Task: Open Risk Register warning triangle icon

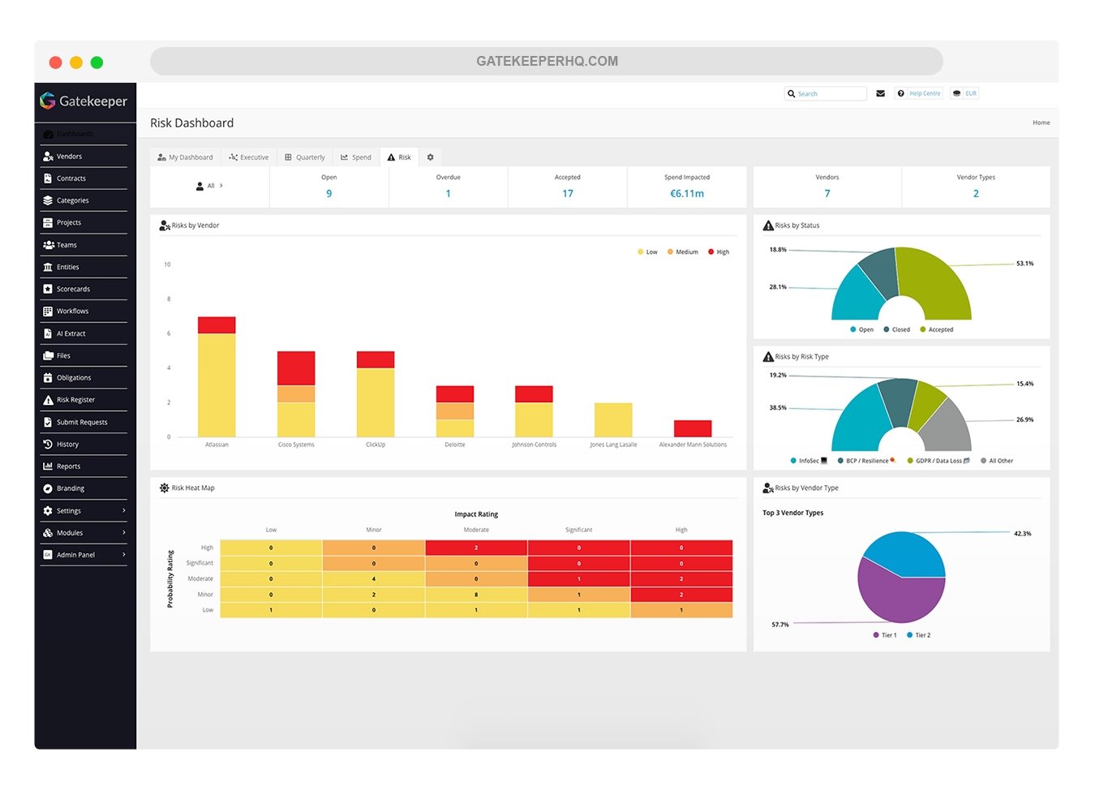Action: [x=48, y=400]
